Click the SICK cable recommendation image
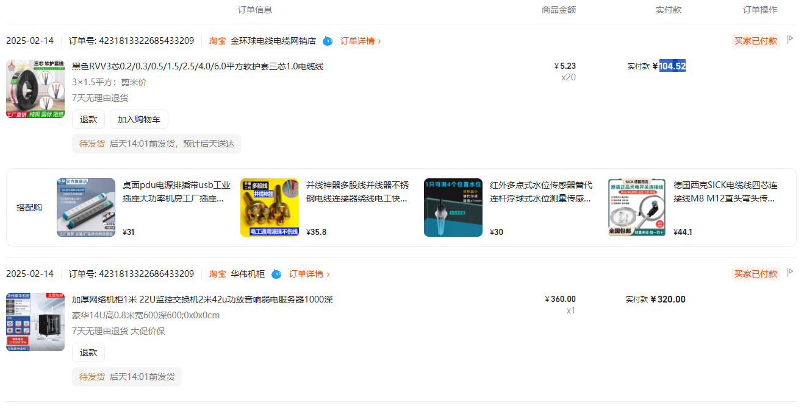The width and height of the screenshot is (804, 409). coord(637,208)
